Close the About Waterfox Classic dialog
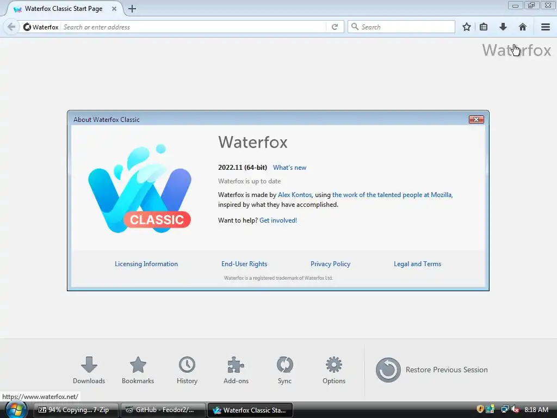 pyautogui.click(x=476, y=119)
